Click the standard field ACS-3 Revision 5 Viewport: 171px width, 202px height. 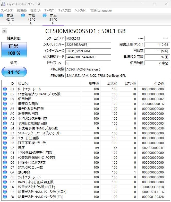118,69
